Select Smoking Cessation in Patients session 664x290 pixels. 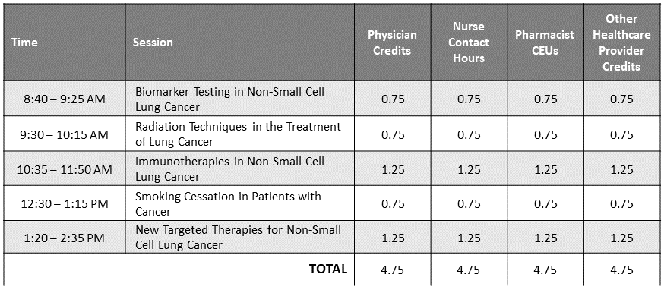point(239,203)
